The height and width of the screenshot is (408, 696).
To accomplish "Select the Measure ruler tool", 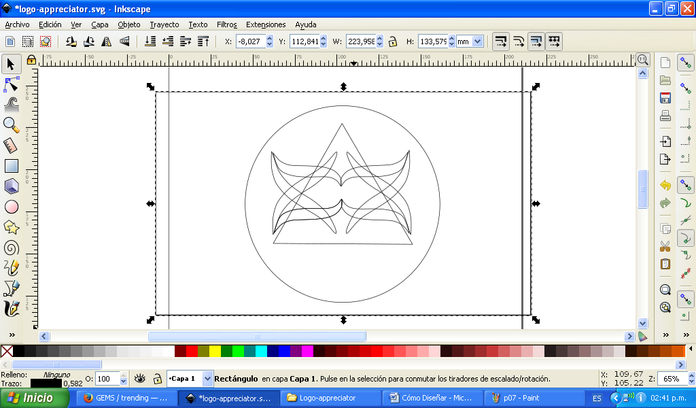I will [x=11, y=146].
